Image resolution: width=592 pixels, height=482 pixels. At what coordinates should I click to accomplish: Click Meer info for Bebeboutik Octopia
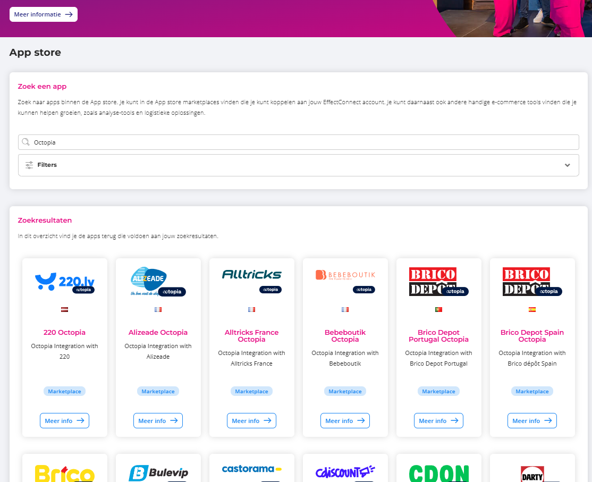[x=345, y=421]
